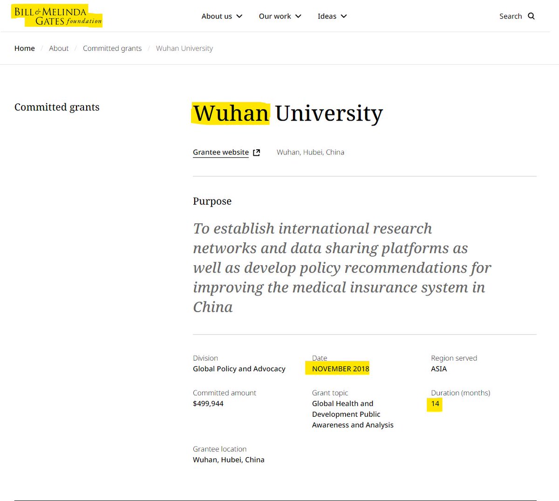
Task: Click the Wuhan University breadcrumb
Action: coord(184,48)
